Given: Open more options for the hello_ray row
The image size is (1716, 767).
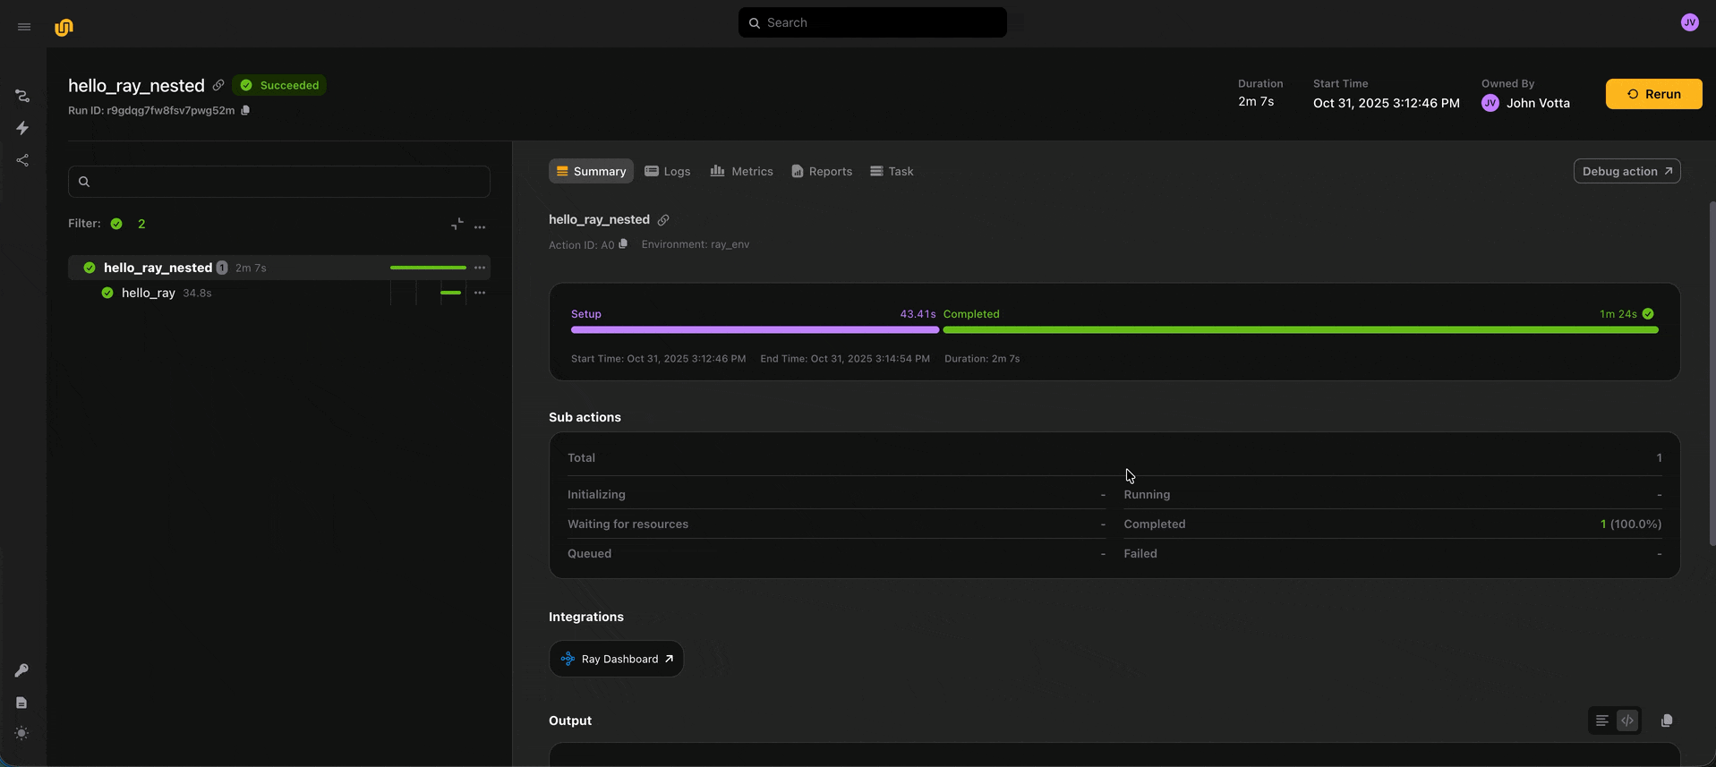Looking at the screenshot, I should point(480,293).
